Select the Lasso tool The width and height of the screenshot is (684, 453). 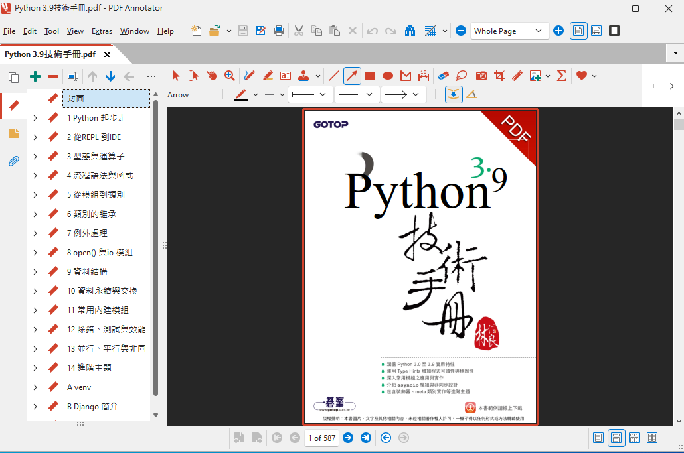[461, 76]
